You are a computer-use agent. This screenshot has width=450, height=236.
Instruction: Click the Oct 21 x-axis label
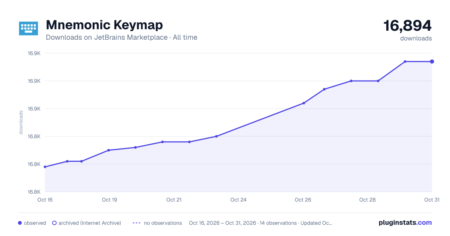click(174, 200)
